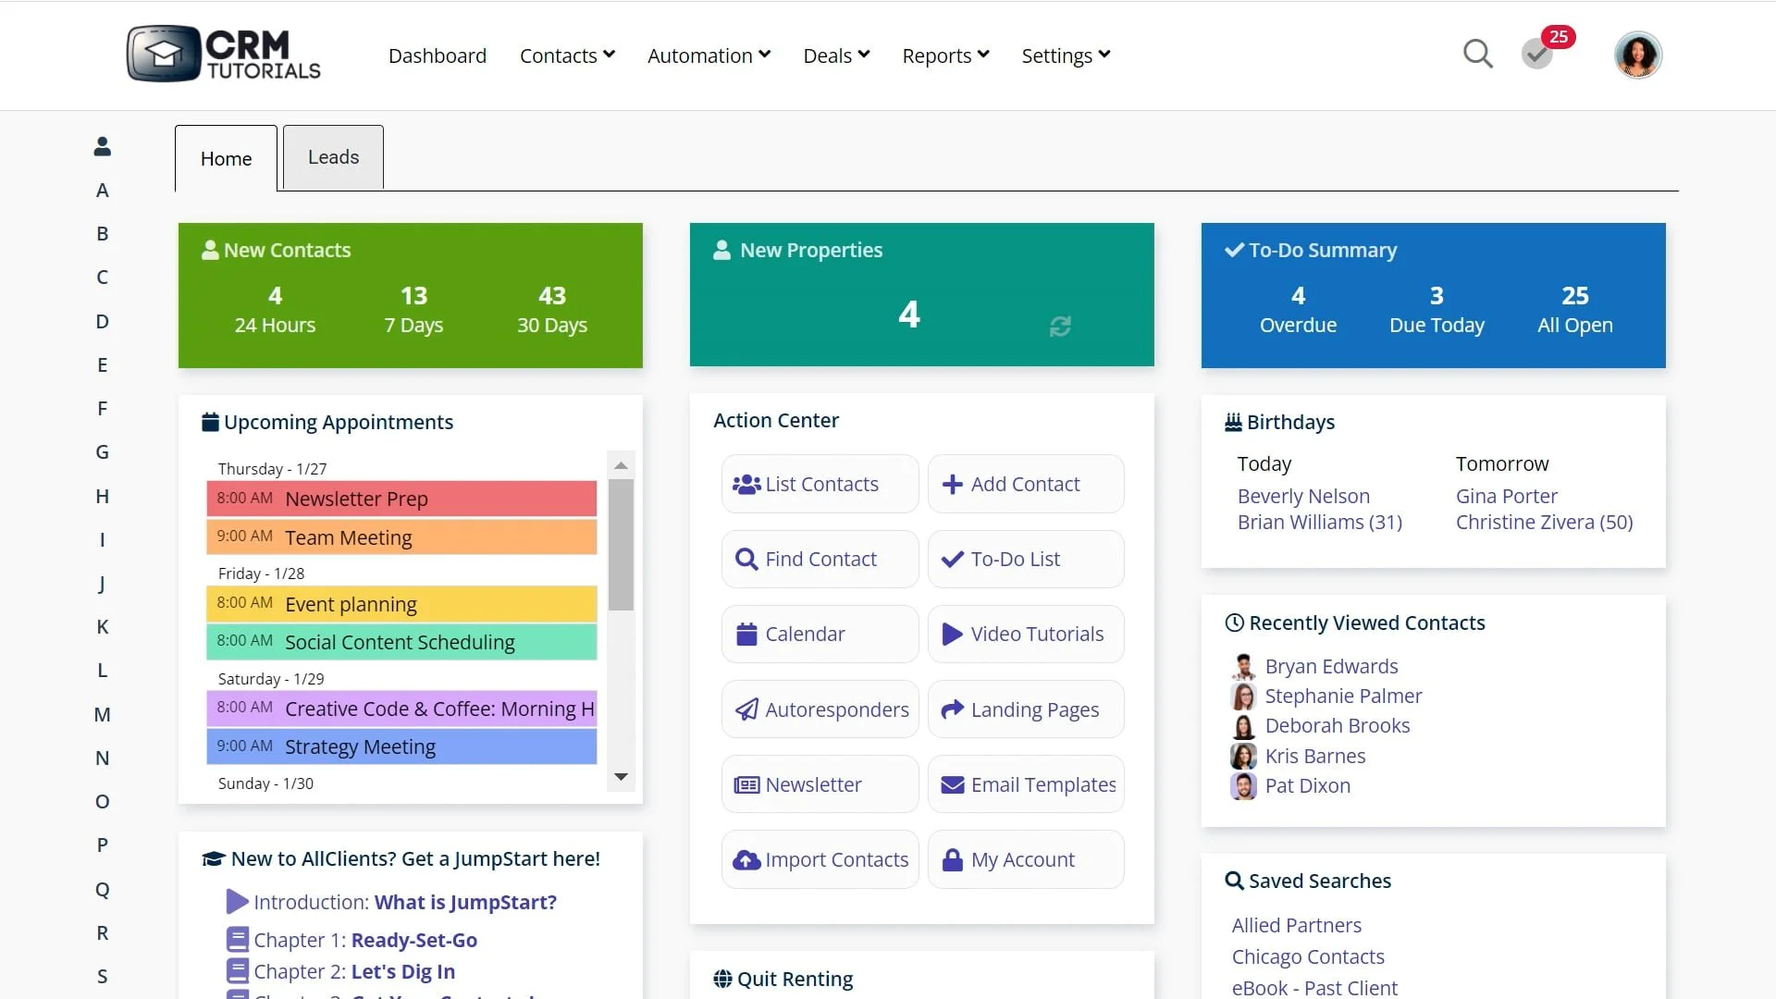Open the user profile avatar
Image resolution: width=1776 pixels, height=999 pixels.
[x=1637, y=55]
